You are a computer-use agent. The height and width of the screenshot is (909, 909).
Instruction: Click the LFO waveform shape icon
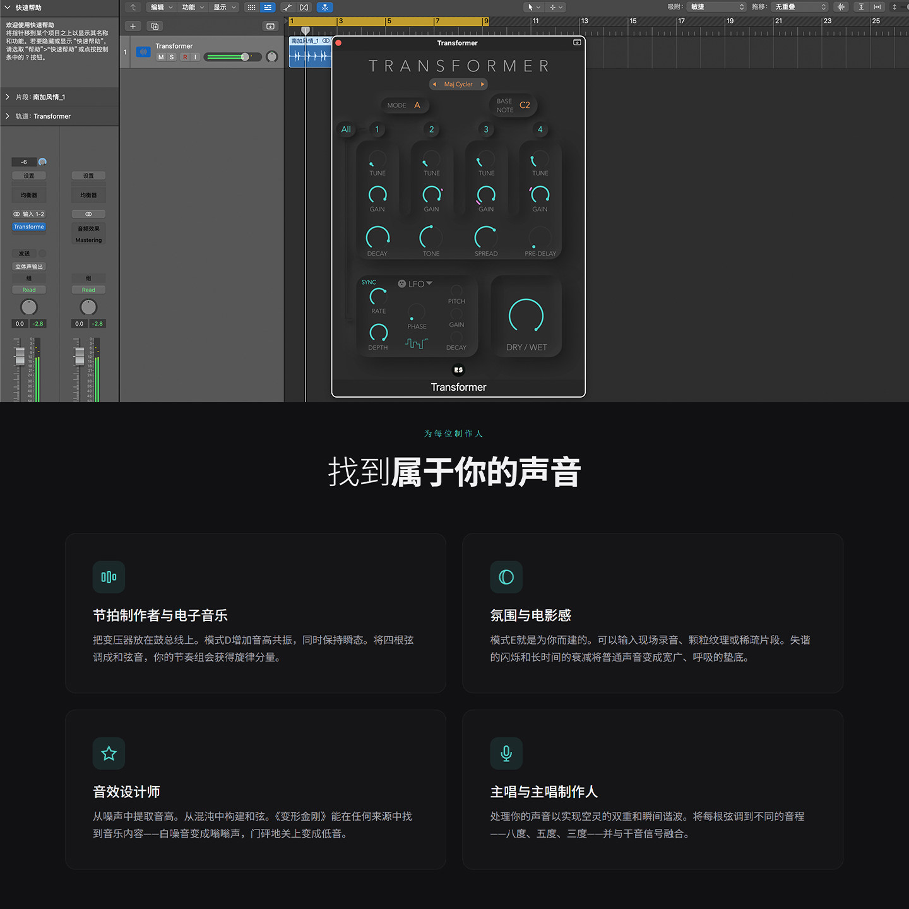[416, 343]
